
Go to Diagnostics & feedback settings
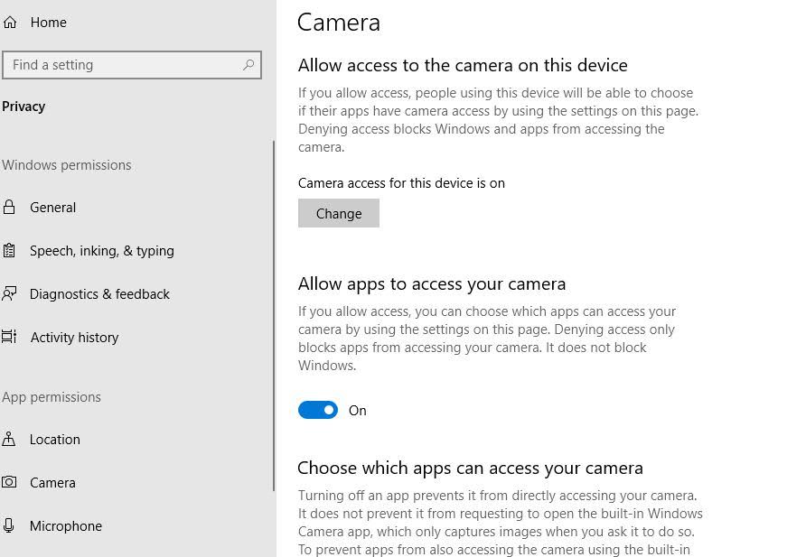(99, 294)
